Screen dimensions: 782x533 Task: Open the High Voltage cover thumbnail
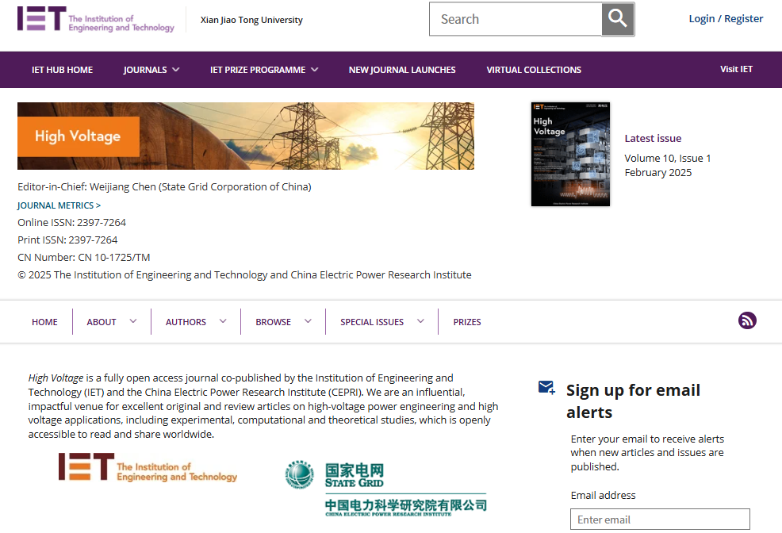(x=570, y=154)
